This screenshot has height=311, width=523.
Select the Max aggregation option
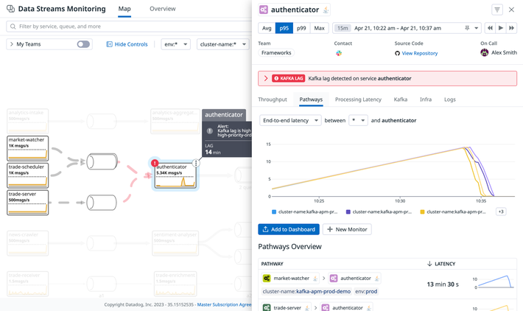click(319, 28)
